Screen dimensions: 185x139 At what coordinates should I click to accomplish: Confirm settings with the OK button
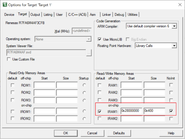[x=66, y=133]
